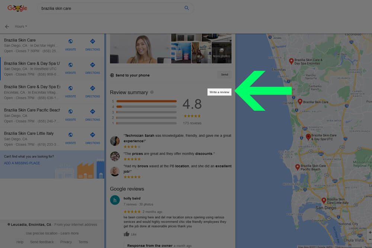This screenshot has width=372, height=248.
Task: Like holly baird's review
Action: coord(130,234)
